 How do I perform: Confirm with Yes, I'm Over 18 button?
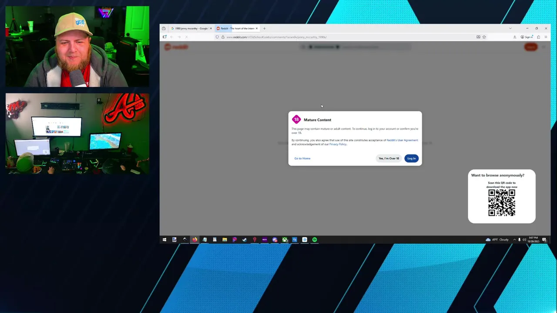point(389,158)
